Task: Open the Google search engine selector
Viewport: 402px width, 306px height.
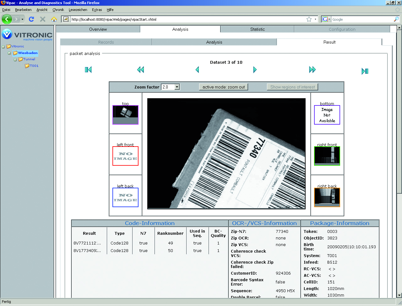Action: point(326,19)
